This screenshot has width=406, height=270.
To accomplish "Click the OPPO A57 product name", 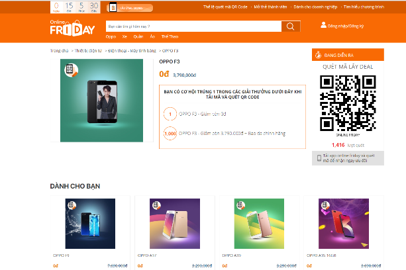I will 147,255.
